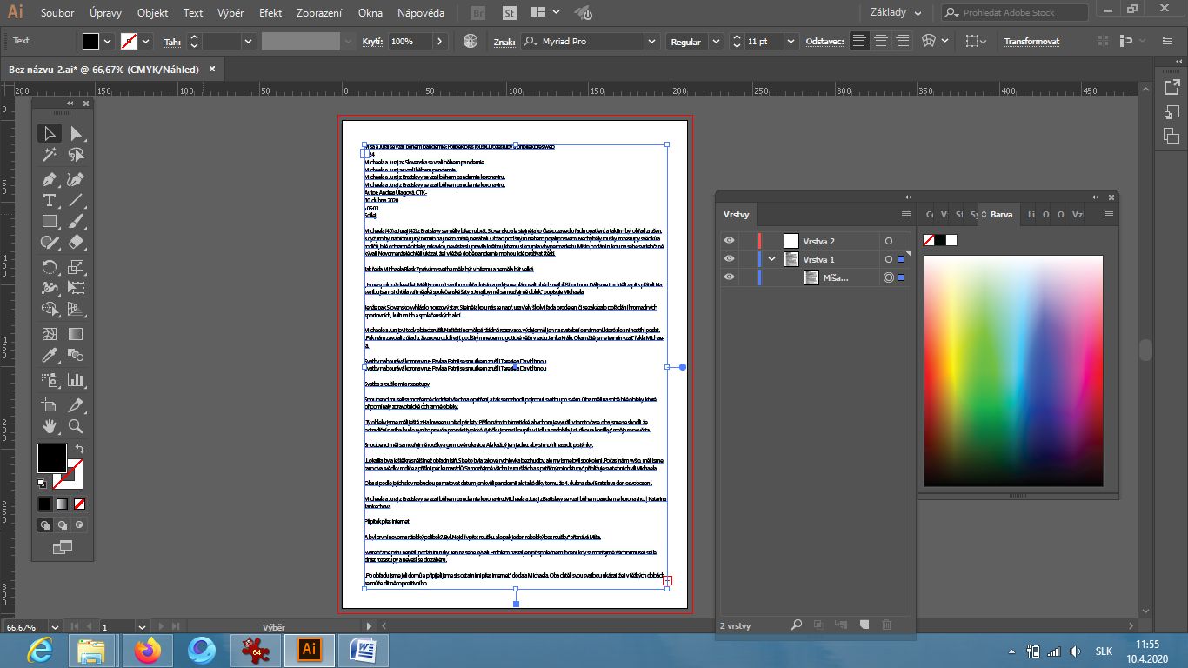1188x668 pixels.
Task: Activate the Zoom magnifier tool
Action: (77, 426)
